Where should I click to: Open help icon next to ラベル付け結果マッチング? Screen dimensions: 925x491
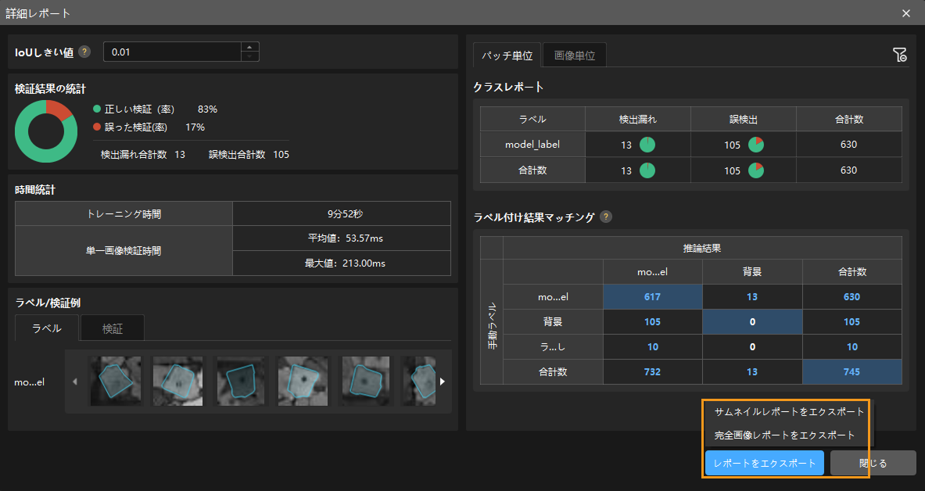pyautogui.click(x=605, y=217)
